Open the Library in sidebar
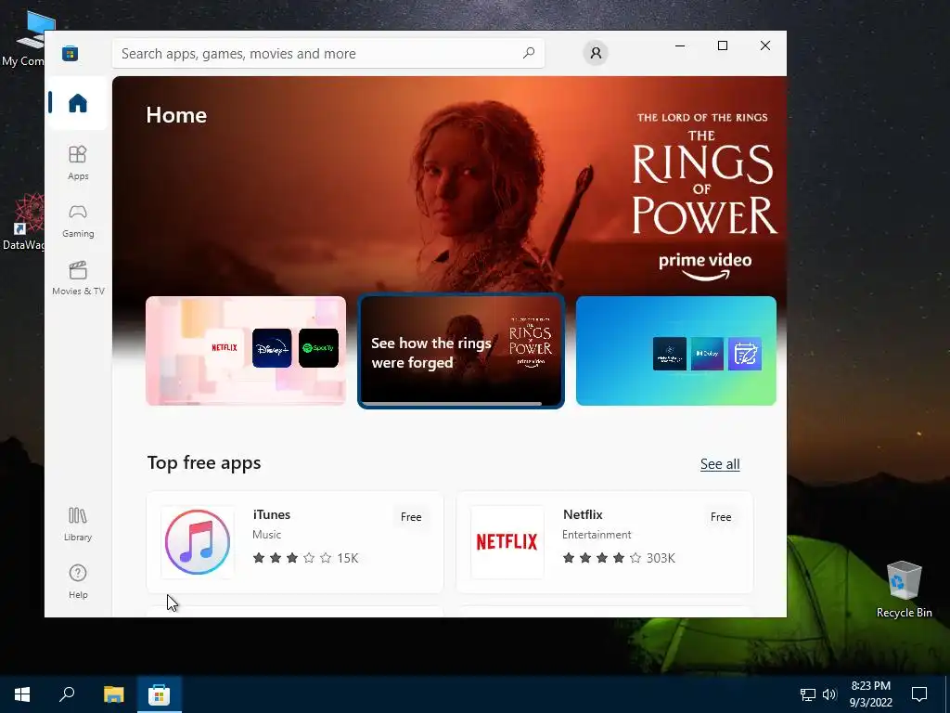Viewport: 950px width, 713px height. tap(78, 525)
